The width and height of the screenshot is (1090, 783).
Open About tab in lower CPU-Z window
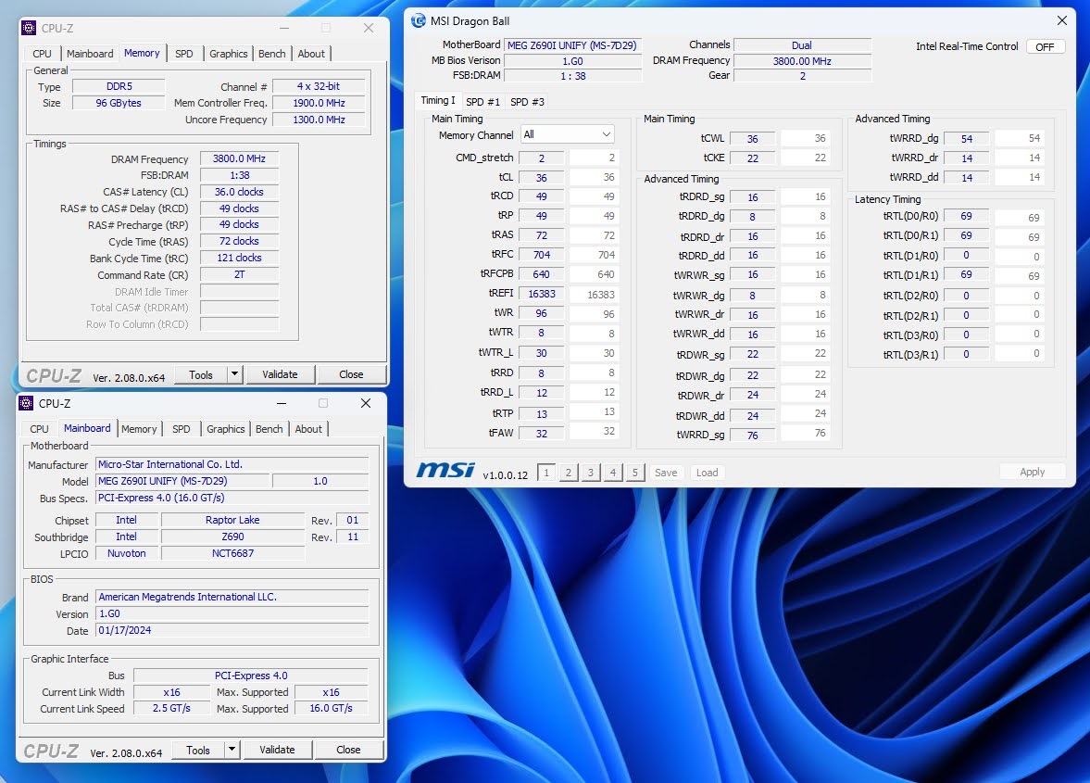click(x=308, y=429)
